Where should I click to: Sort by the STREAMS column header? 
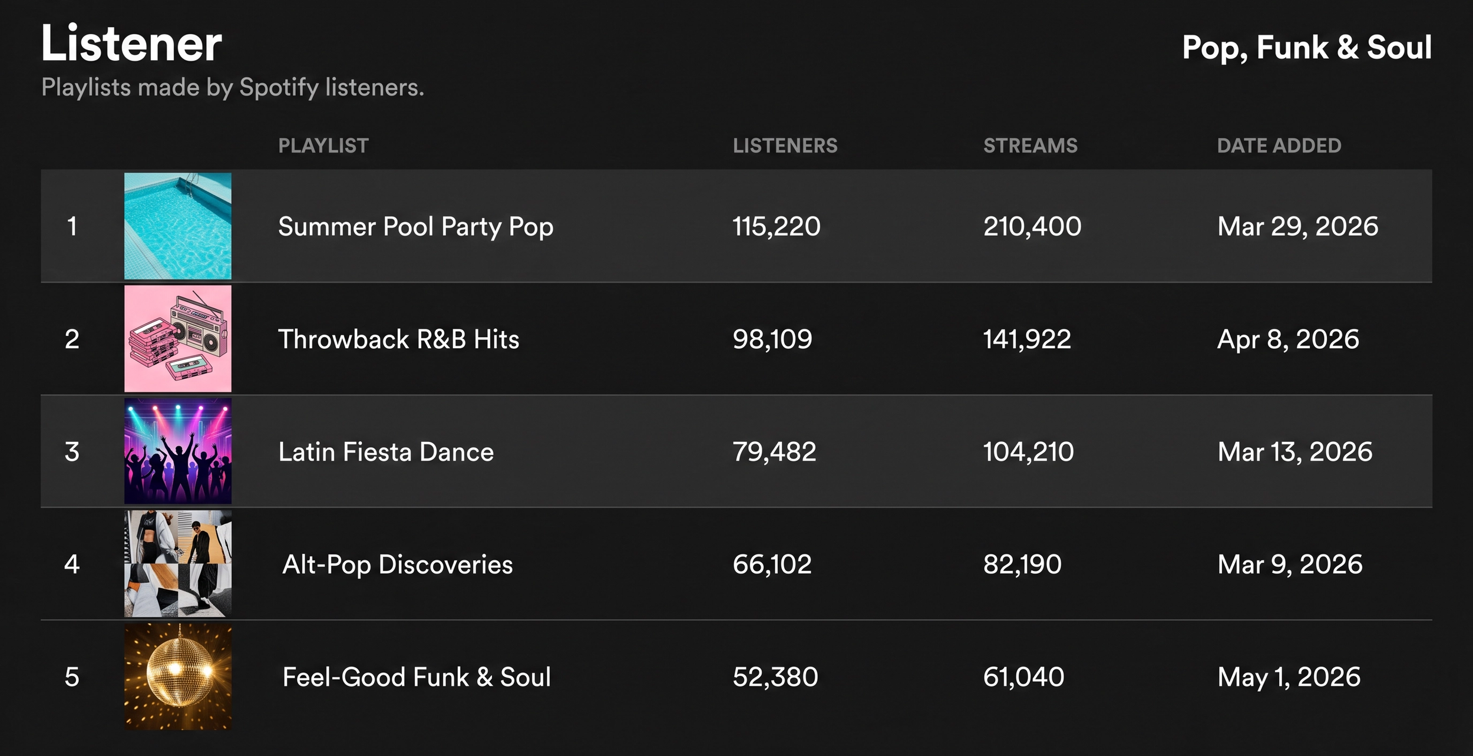point(1031,146)
